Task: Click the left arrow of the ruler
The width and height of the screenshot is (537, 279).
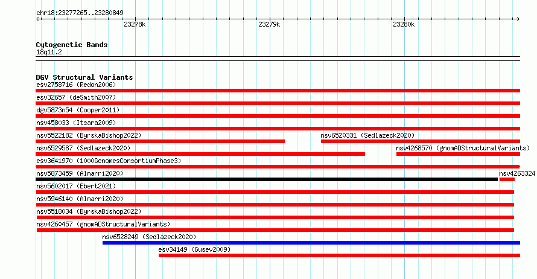Action: [x=37, y=19]
